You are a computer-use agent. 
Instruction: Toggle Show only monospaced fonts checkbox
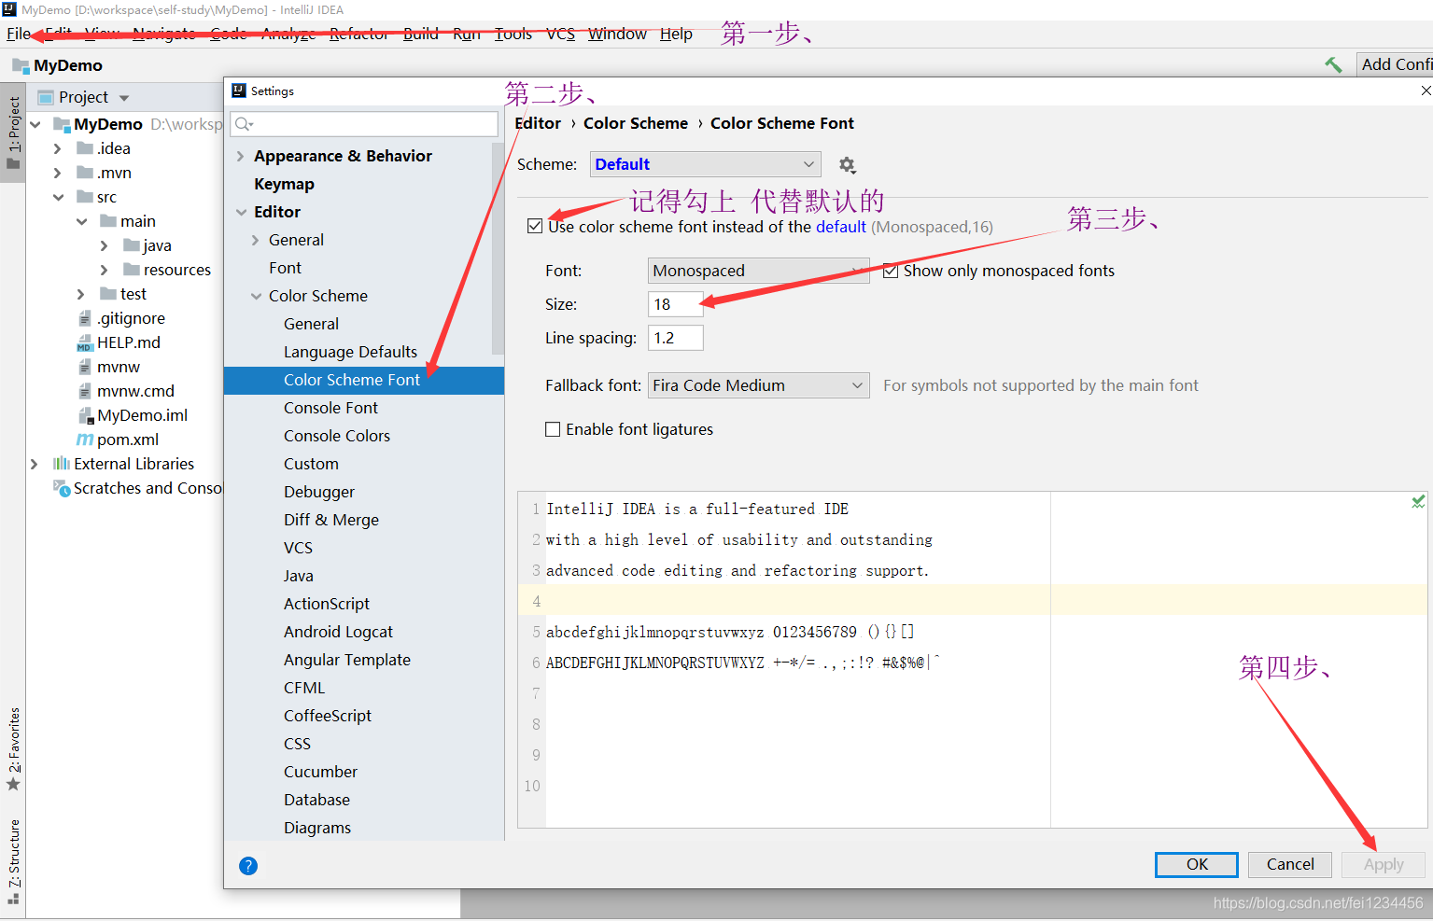pos(891,271)
